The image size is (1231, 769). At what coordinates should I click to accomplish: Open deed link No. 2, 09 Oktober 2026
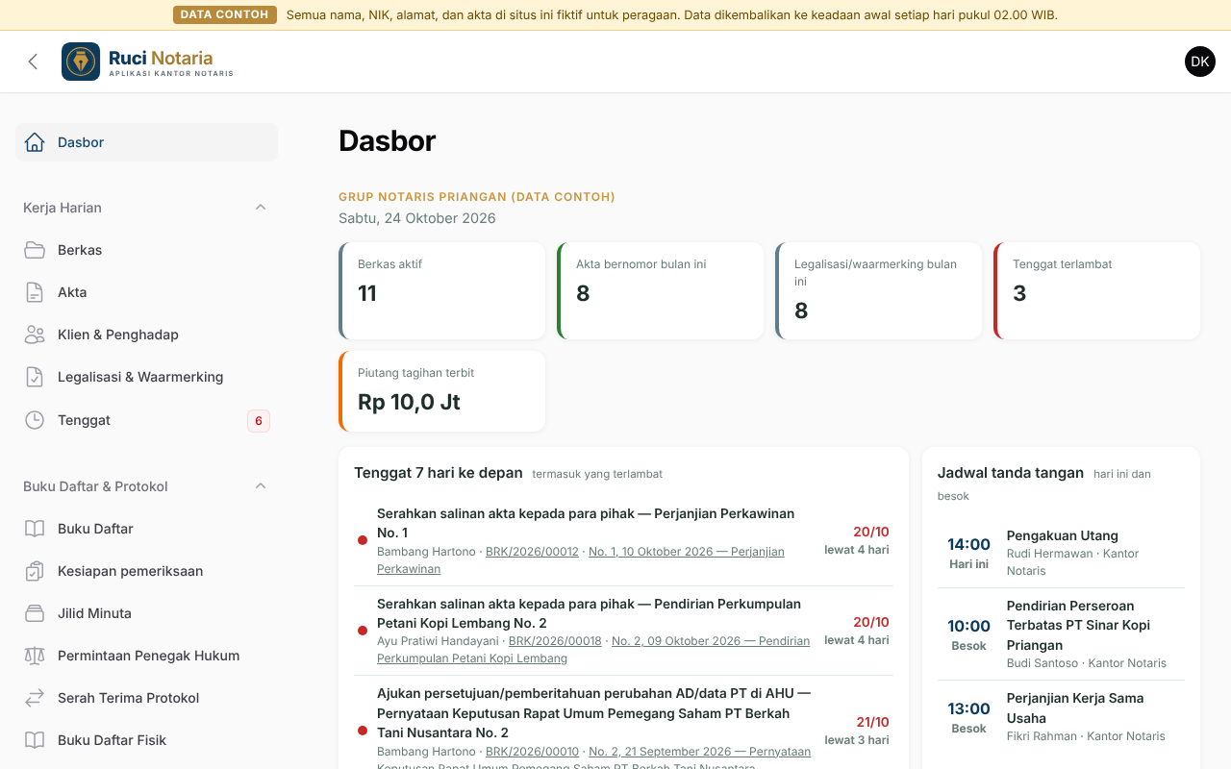pyautogui.click(x=711, y=641)
